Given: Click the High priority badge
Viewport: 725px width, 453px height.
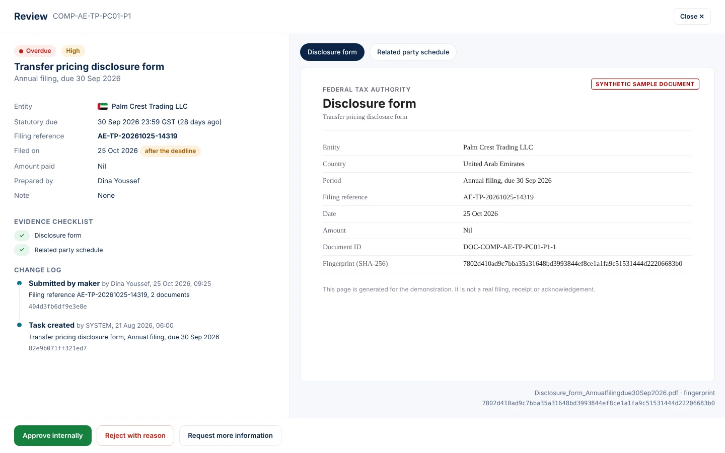Looking at the screenshot, I should coord(73,51).
